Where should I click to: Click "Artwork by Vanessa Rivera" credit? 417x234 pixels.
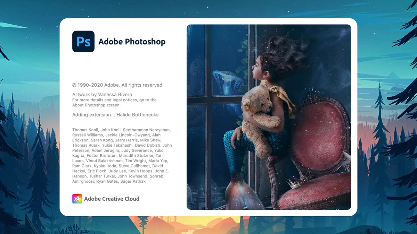pyautogui.click(x=102, y=94)
